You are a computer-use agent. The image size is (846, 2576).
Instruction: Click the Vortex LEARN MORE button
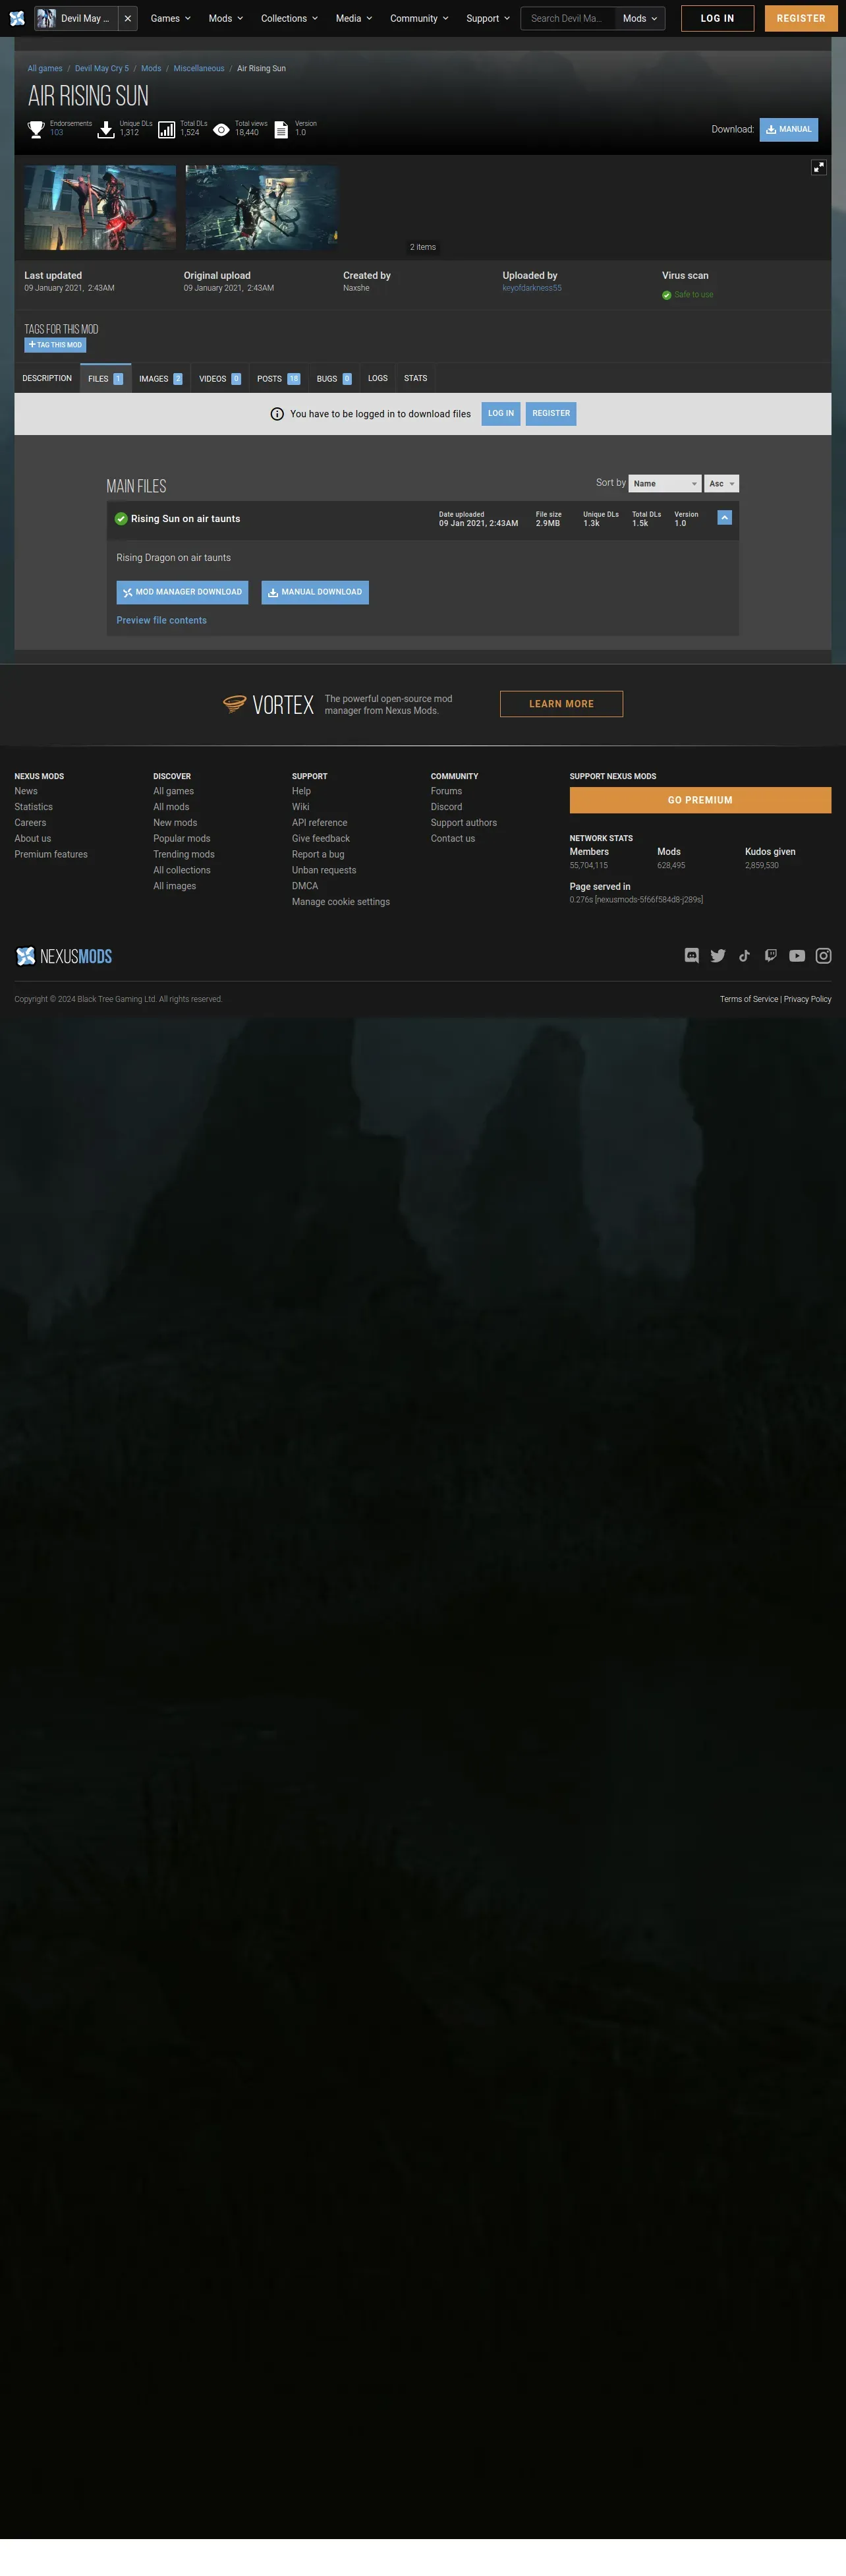click(x=561, y=704)
